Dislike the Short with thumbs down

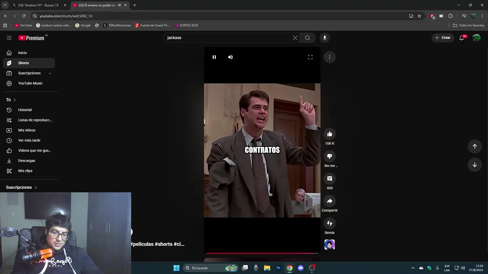point(330,156)
